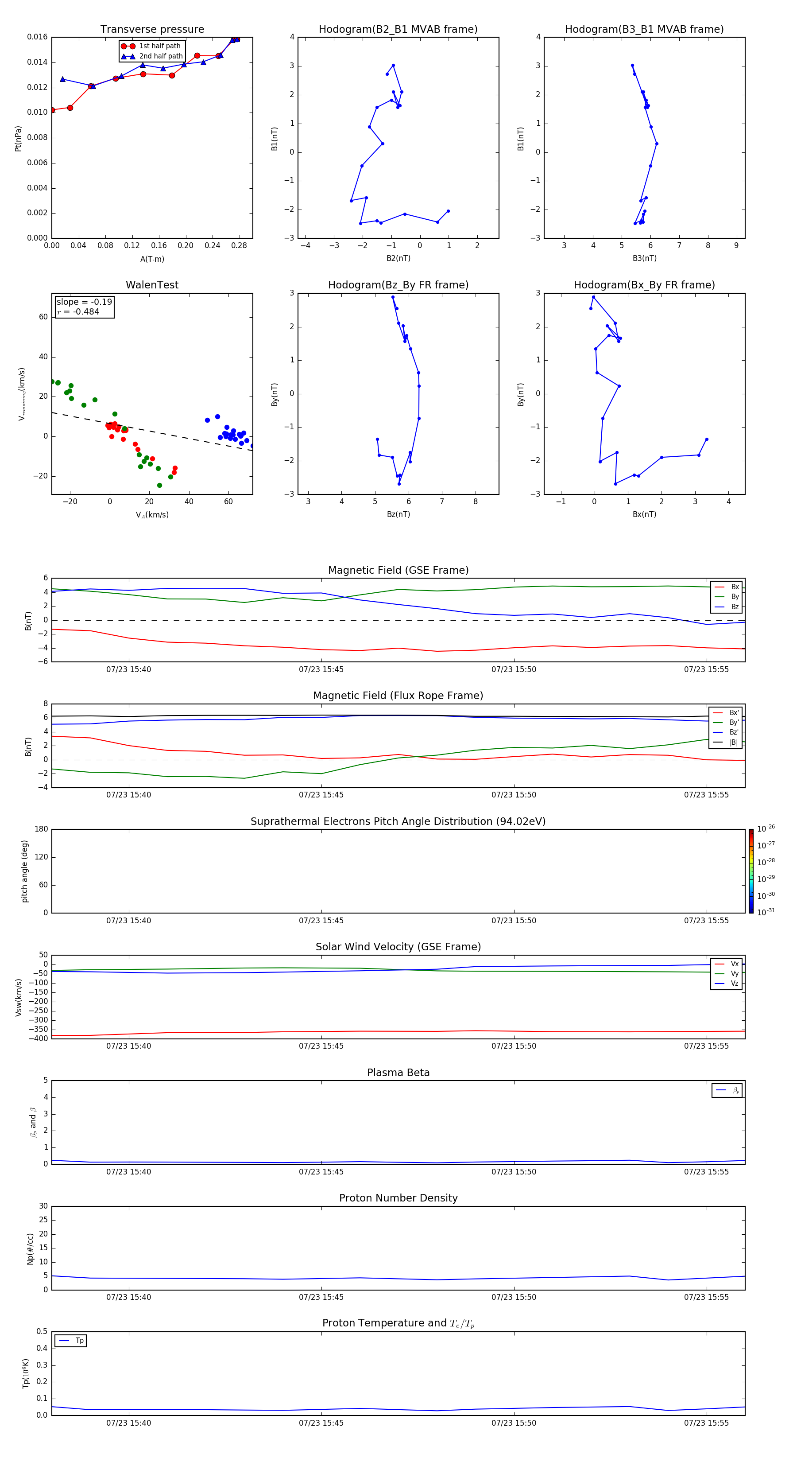
Task: Click the Transverse pressure plot title
Action: (x=152, y=30)
